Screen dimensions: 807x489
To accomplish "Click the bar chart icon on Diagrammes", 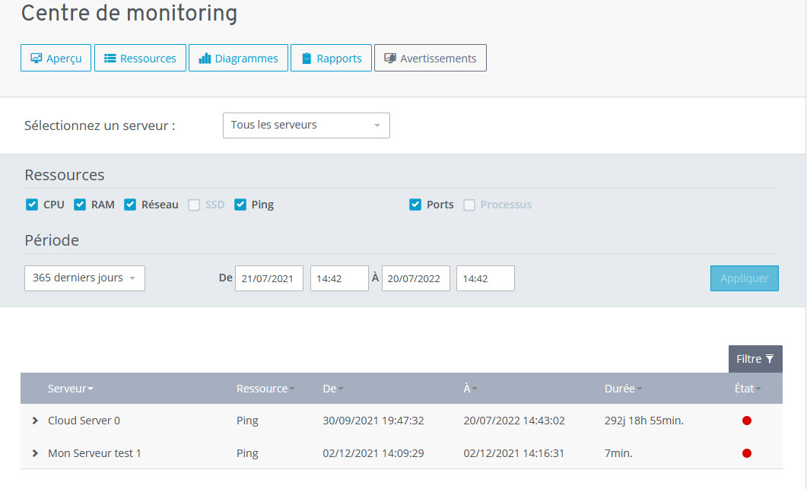I will pyautogui.click(x=205, y=58).
